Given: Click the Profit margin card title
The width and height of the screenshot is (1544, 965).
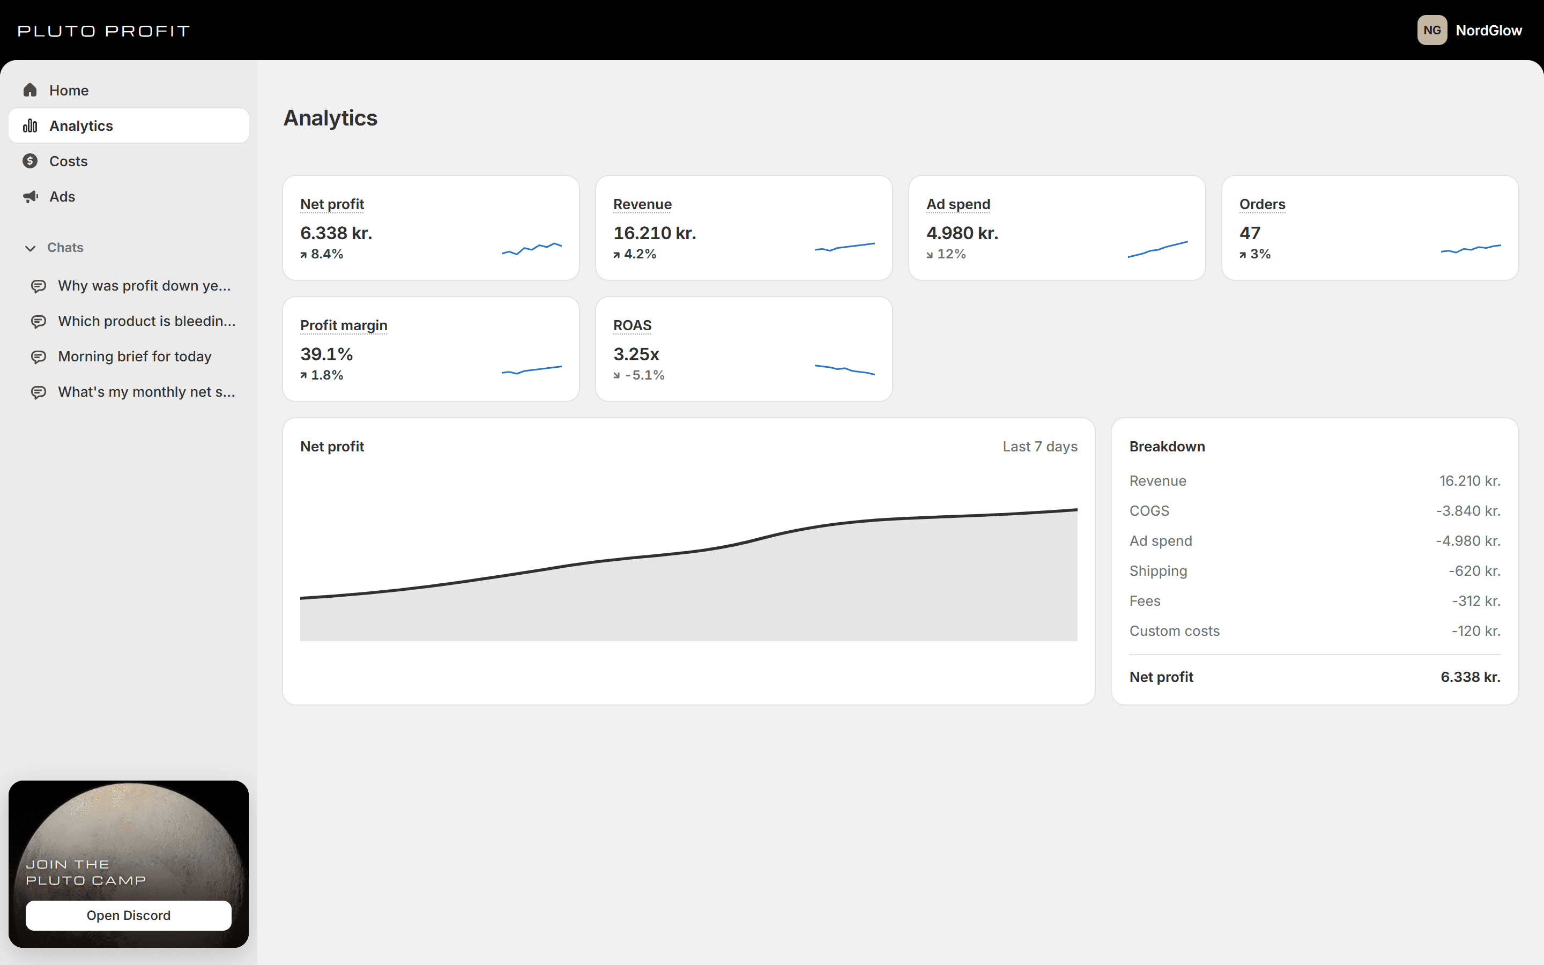Looking at the screenshot, I should point(343,325).
